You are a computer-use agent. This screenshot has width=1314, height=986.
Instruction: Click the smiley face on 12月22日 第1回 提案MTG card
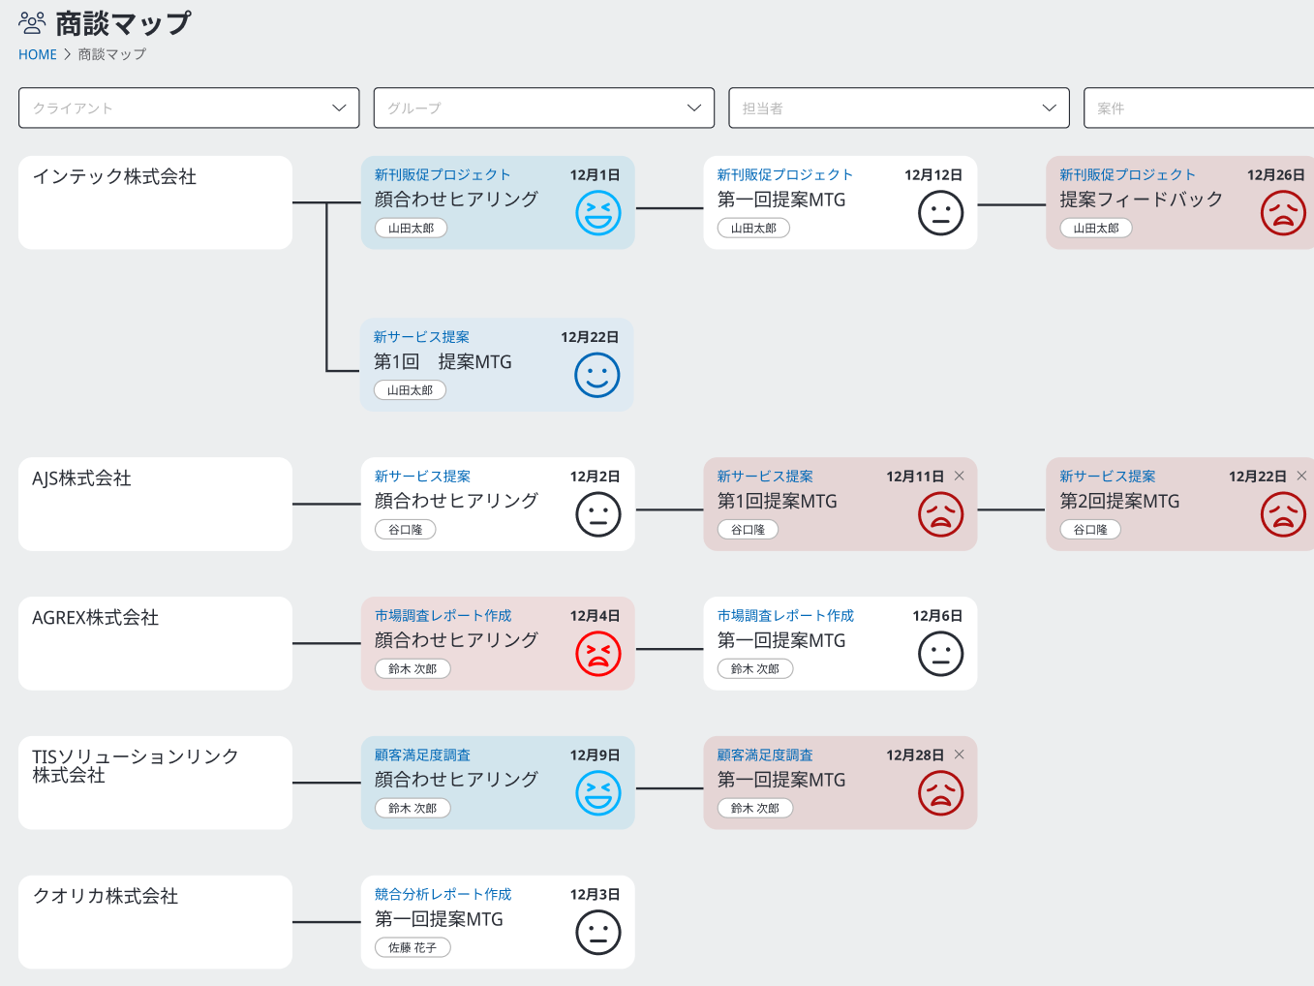coord(597,375)
